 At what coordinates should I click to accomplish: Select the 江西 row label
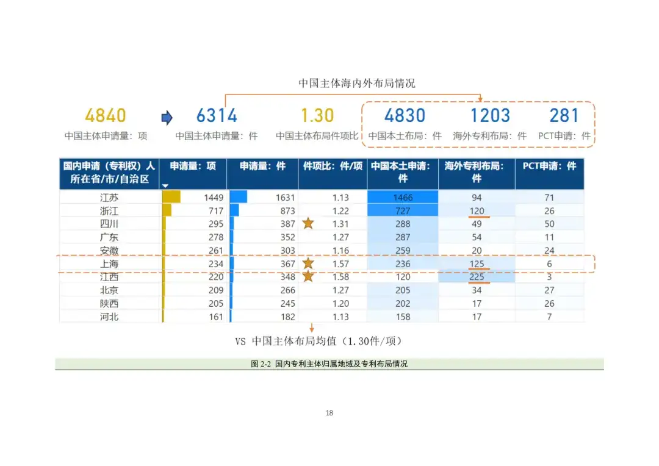pos(109,276)
